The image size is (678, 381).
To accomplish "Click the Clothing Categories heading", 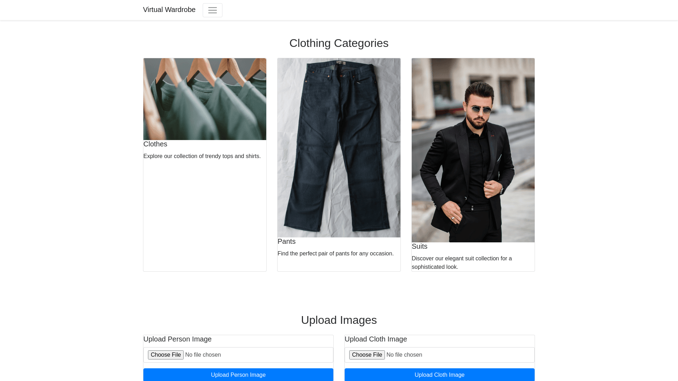I will click(339, 43).
